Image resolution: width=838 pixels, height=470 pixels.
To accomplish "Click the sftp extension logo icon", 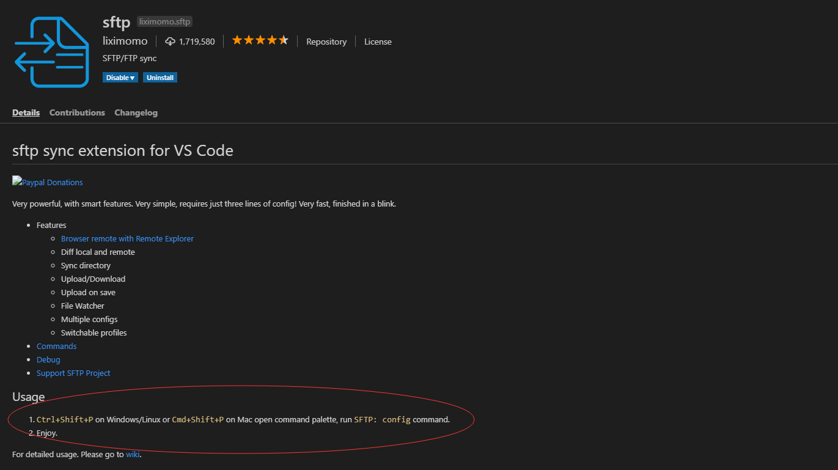I will tap(52, 52).
